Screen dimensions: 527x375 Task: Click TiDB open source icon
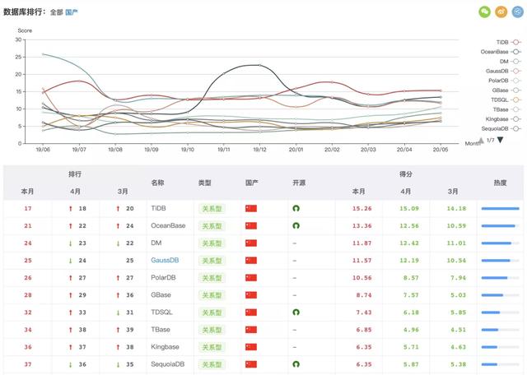296,209
